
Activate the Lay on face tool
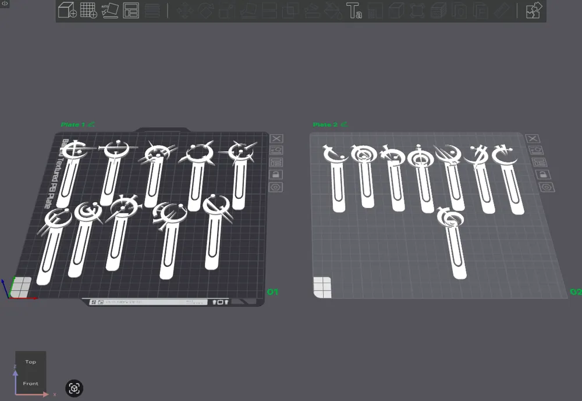tap(249, 10)
